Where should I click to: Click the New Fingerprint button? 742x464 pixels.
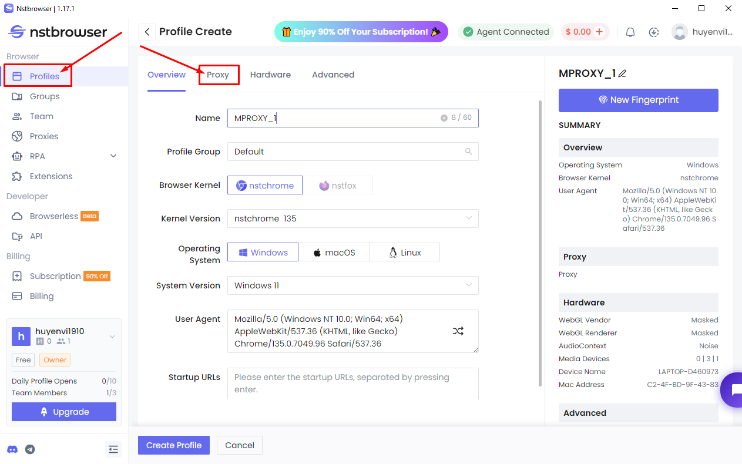[639, 100]
